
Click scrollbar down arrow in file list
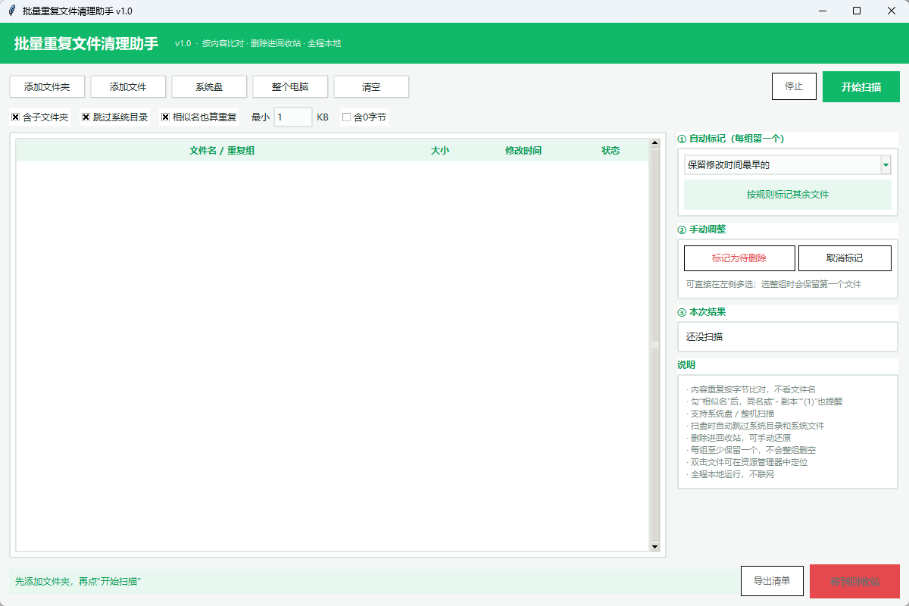655,546
